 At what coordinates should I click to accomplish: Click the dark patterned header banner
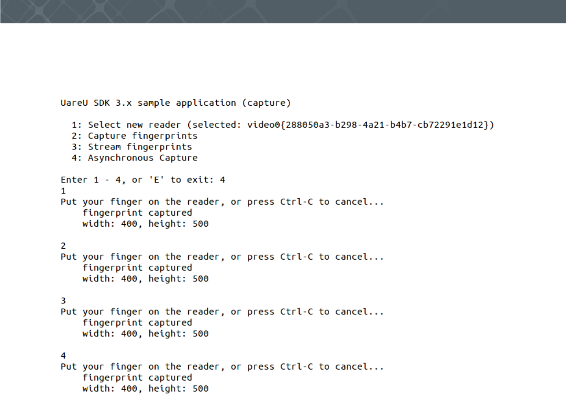pos(283,11)
